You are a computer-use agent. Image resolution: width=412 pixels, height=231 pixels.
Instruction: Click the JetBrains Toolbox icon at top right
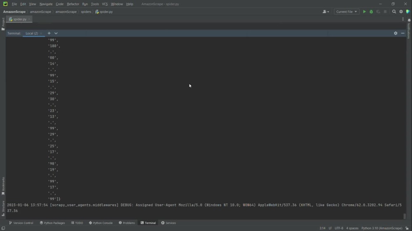(408, 12)
